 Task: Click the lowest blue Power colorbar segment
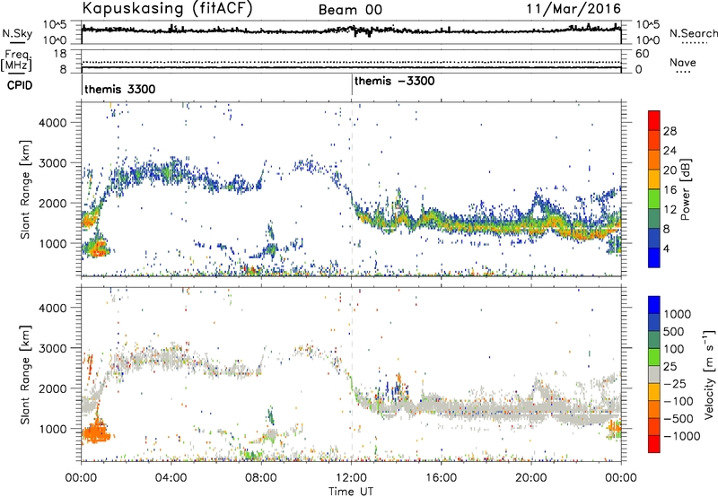click(x=654, y=257)
